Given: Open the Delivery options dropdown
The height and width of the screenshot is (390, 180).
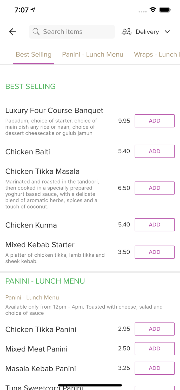Looking at the screenshot, I should (147, 31).
